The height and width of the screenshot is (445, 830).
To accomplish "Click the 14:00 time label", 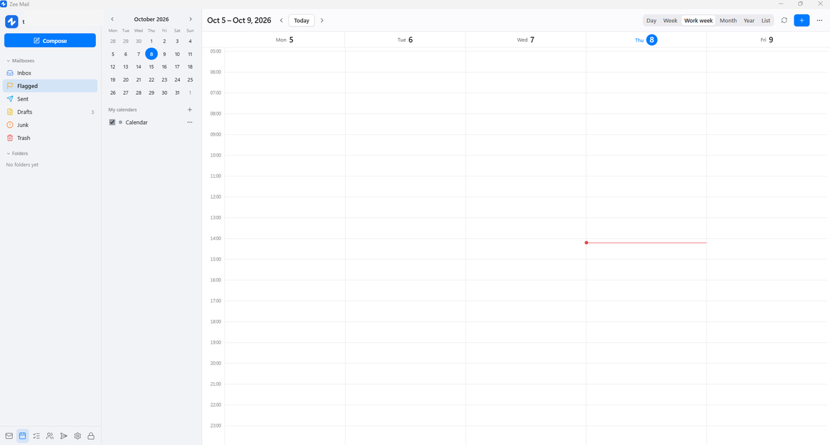I will (x=215, y=238).
